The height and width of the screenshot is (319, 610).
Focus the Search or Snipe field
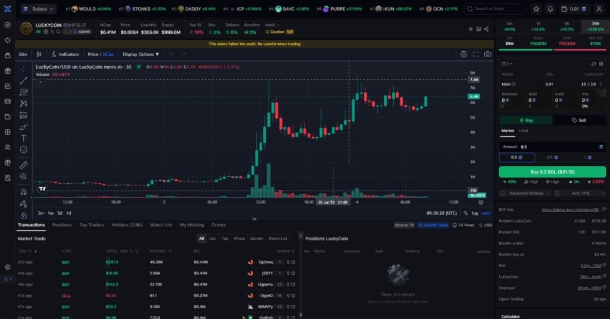click(x=494, y=8)
